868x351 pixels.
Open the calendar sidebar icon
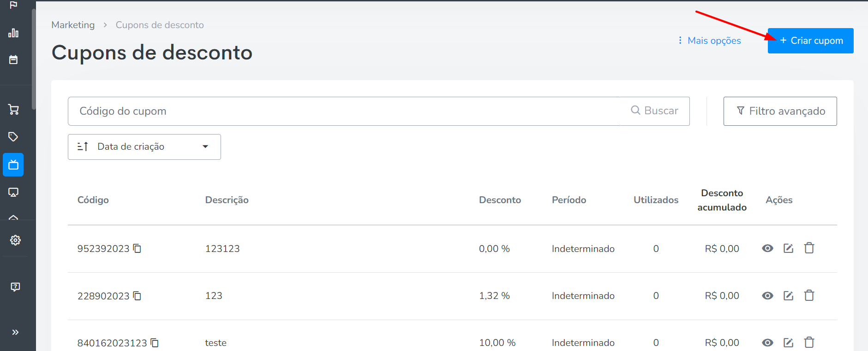click(x=13, y=59)
